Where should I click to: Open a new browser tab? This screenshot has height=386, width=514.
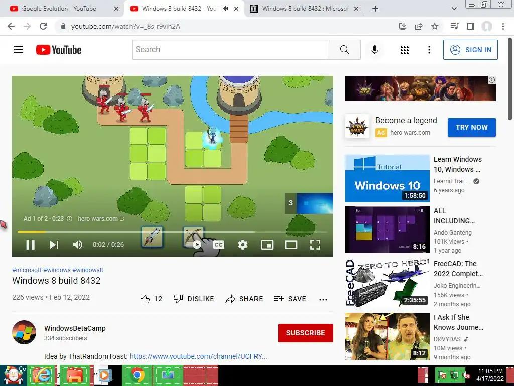point(375,9)
